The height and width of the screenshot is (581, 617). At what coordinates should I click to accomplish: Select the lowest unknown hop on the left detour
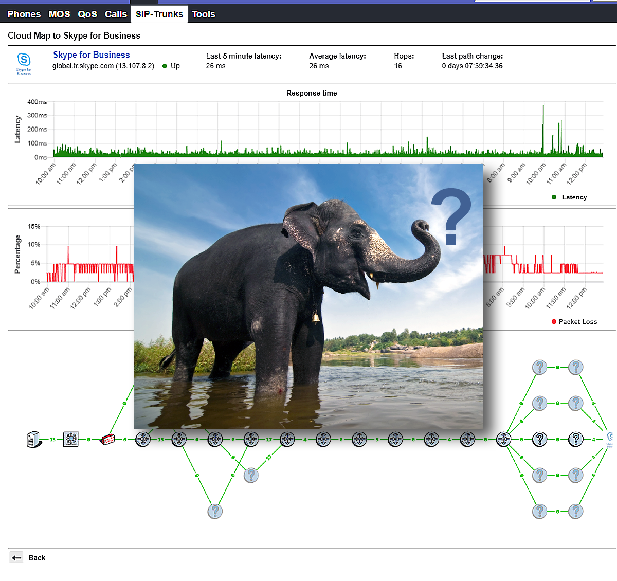click(x=215, y=512)
